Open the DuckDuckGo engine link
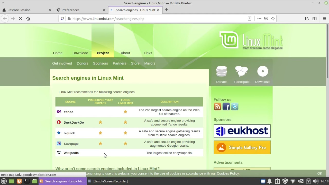This screenshot has width=329, height=185. (x=74, y=122)
